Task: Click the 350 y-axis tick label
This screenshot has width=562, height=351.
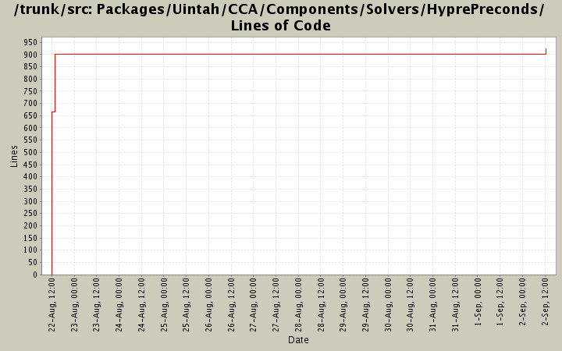Action: click(x=30, y=189)
